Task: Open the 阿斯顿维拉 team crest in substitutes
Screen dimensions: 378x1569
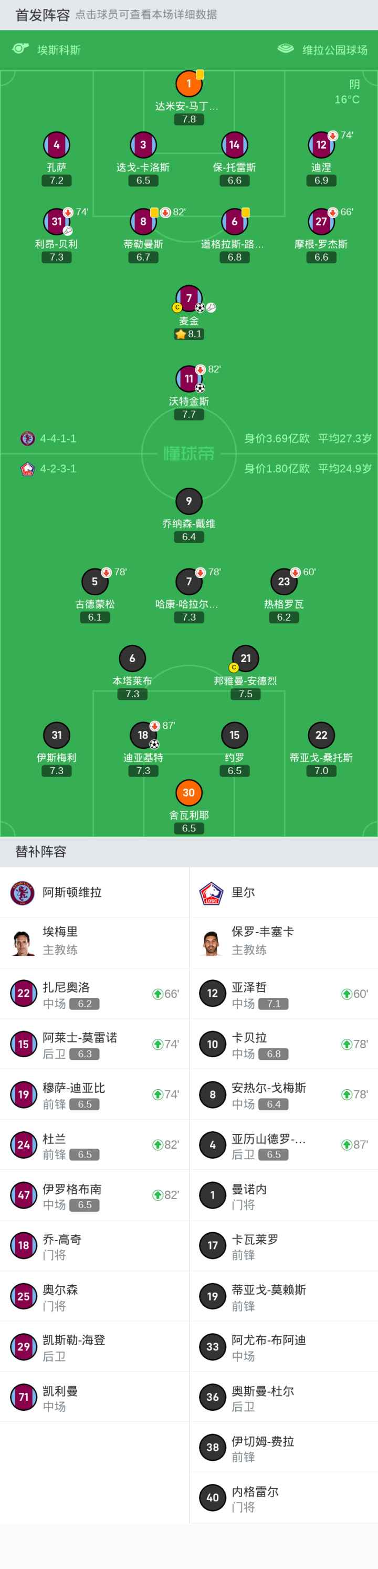Action: [x=23, y=893]
